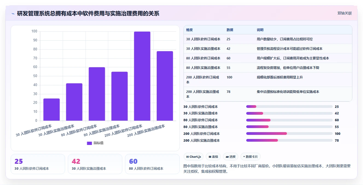Select the bar for 80 人团队软件订阅成本
This screenshot has height=185, width=363.
[x=97, y=94]
